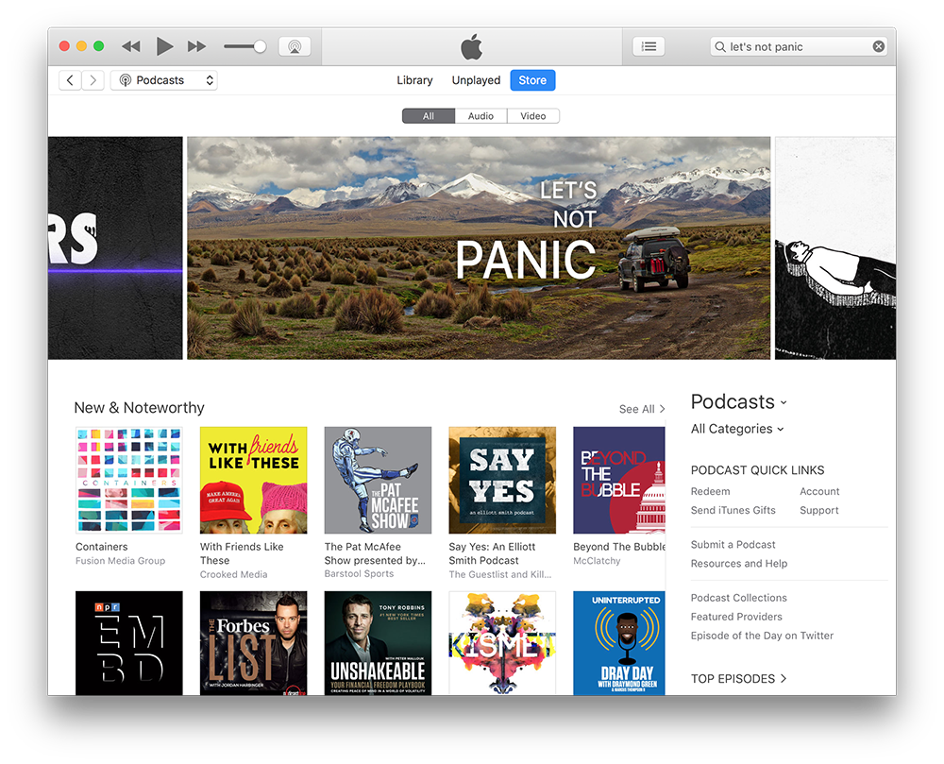Switch to the Unplayed tab
The height and width of the screenshot is (764, 944).
pos(476,80)
